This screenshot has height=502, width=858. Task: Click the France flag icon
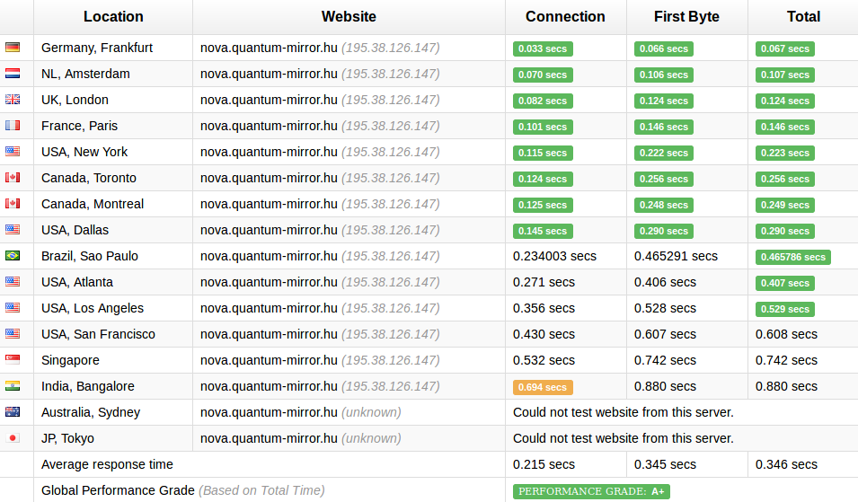(13, 126)
